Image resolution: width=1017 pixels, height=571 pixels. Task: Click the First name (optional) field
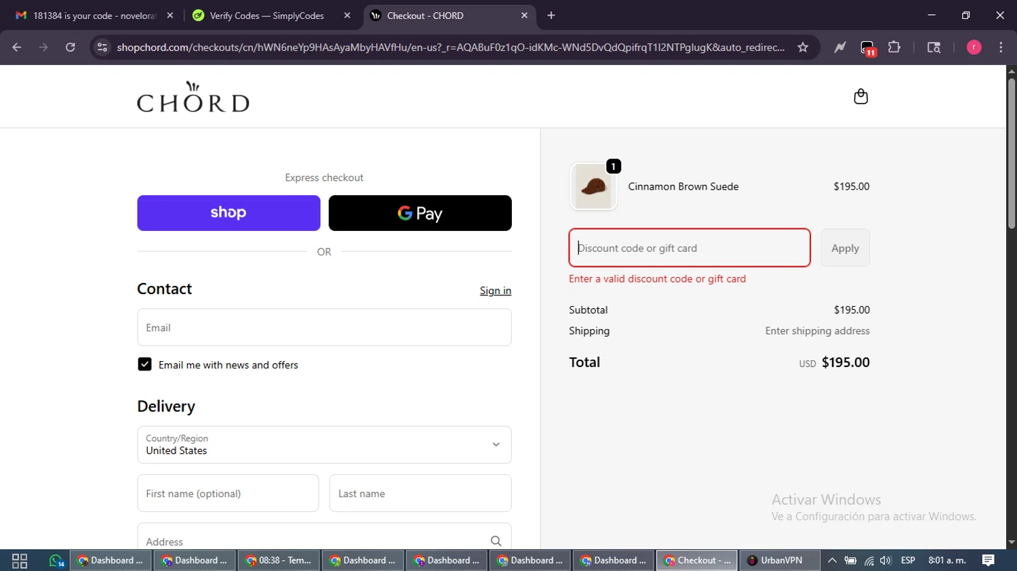pyautogui.click(x=228, y=493)
